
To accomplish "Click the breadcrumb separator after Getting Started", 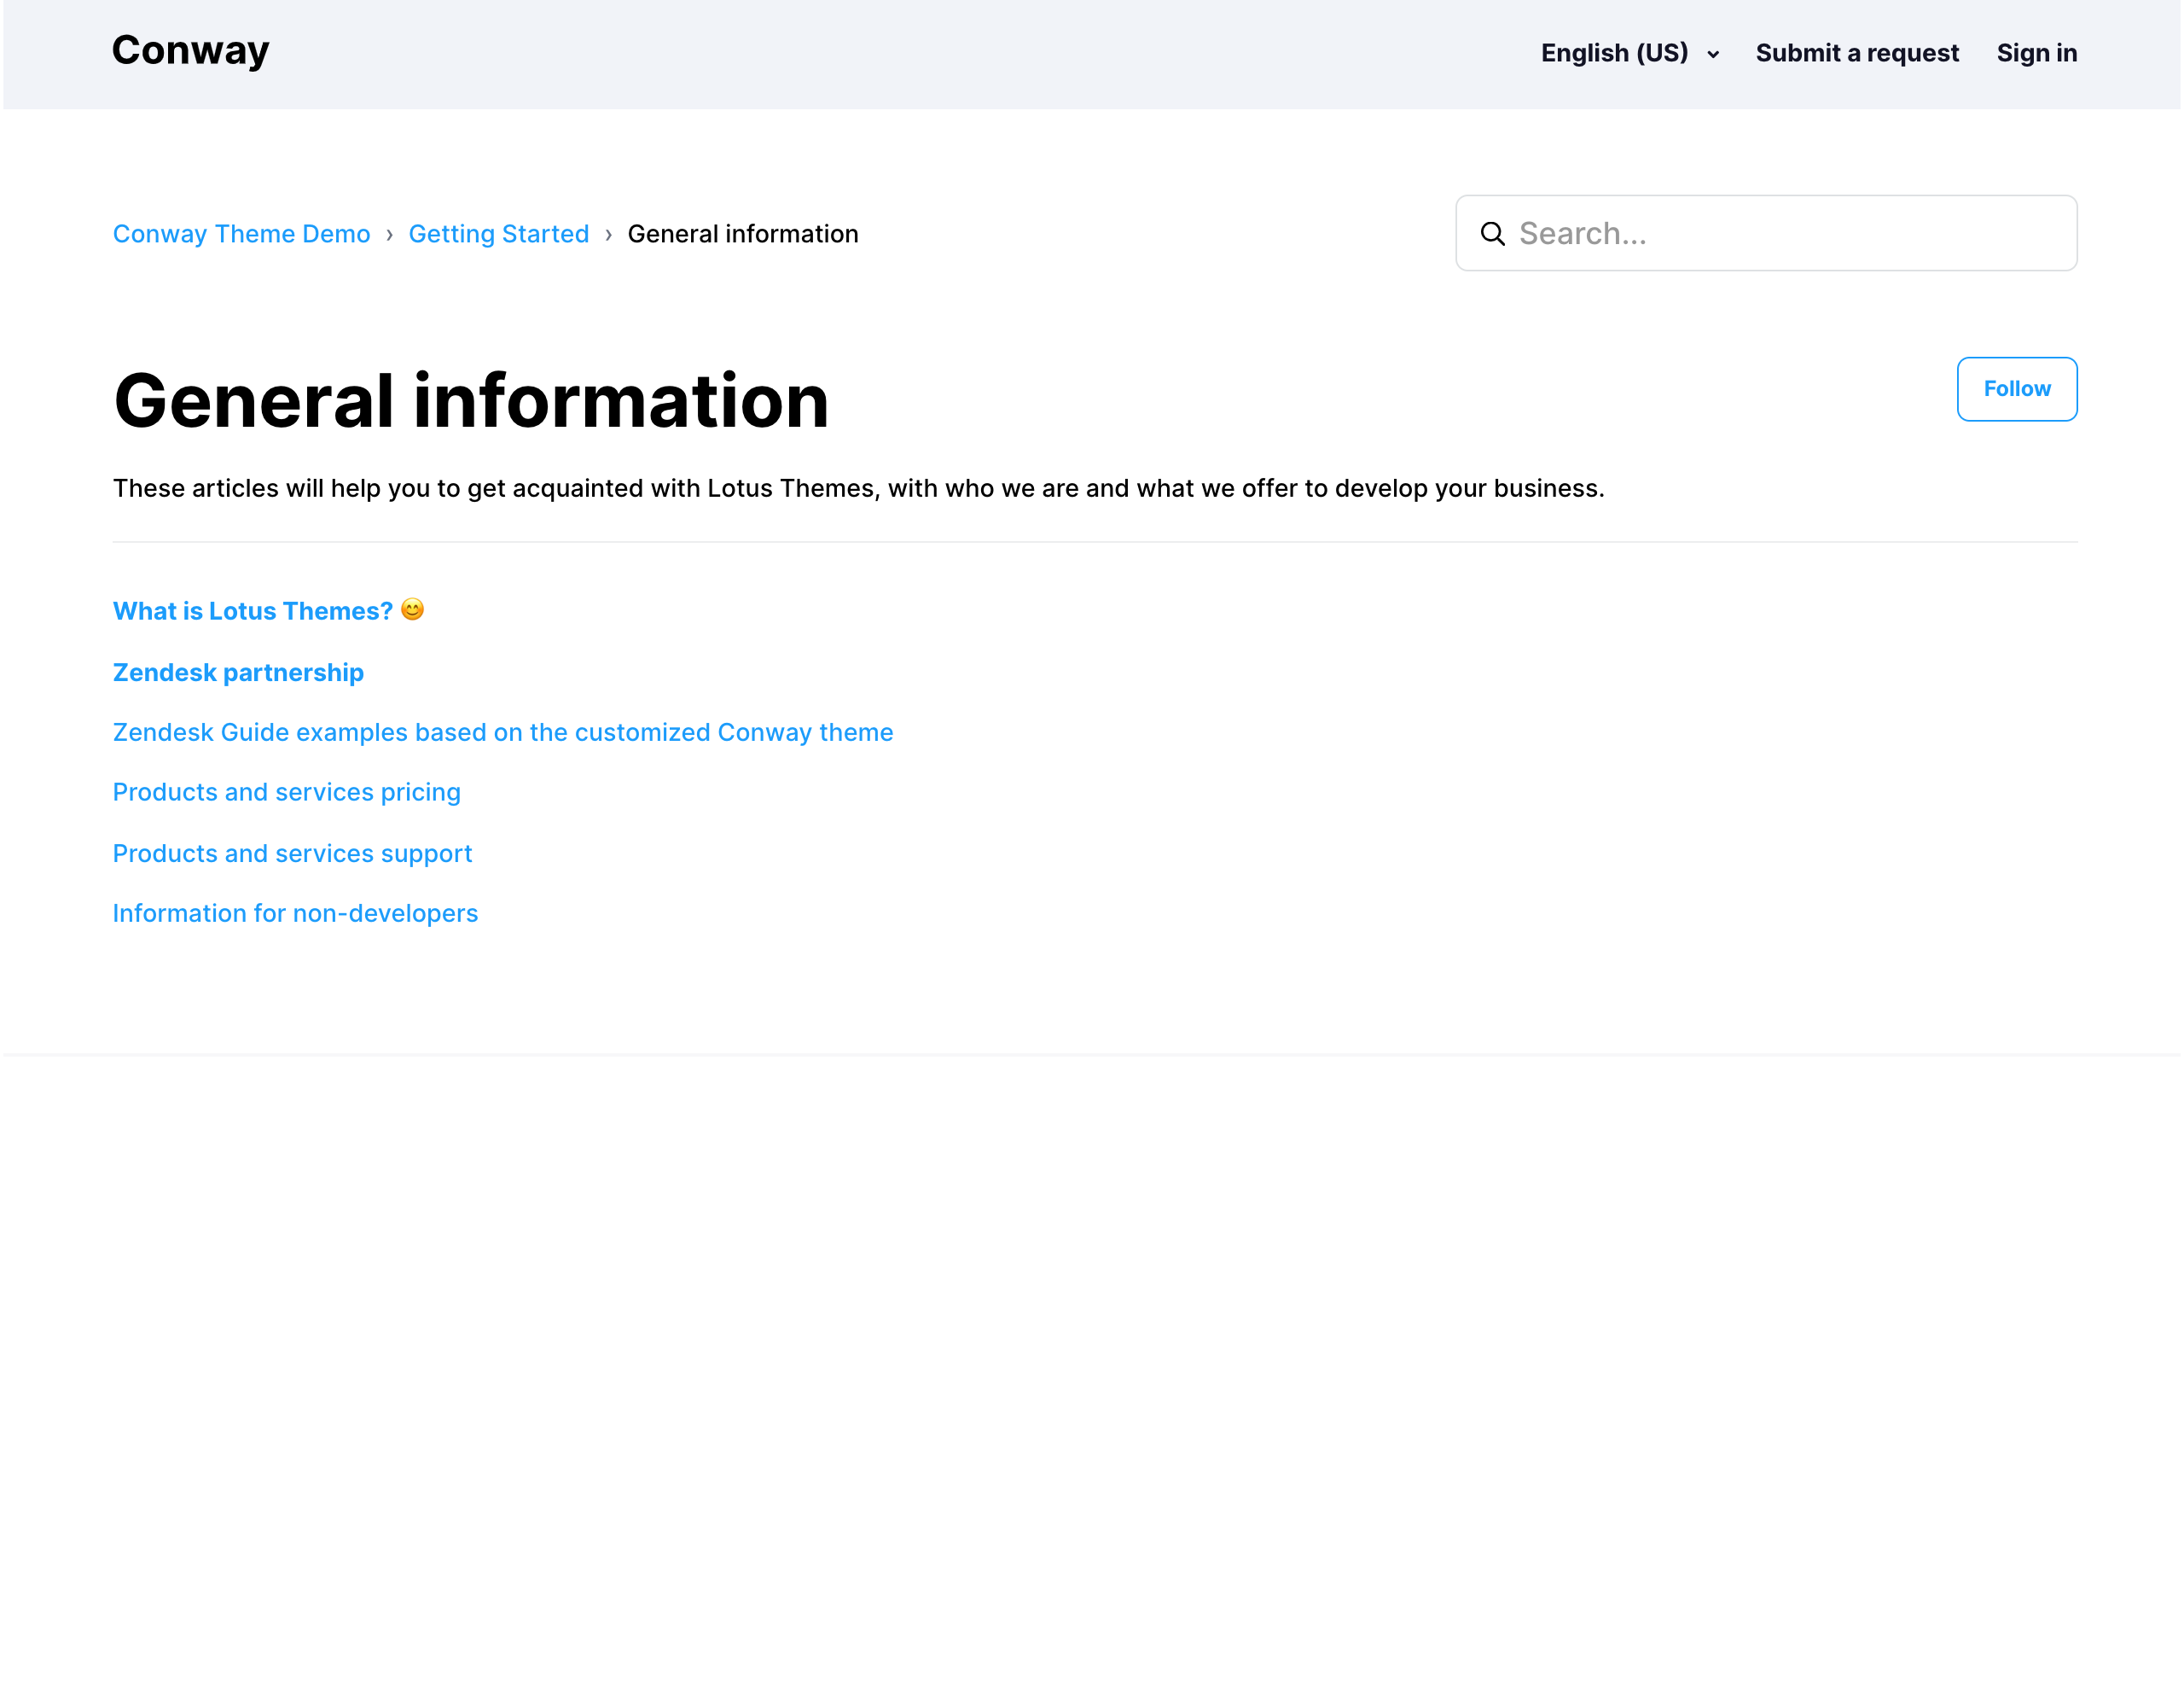I will 608,235.
